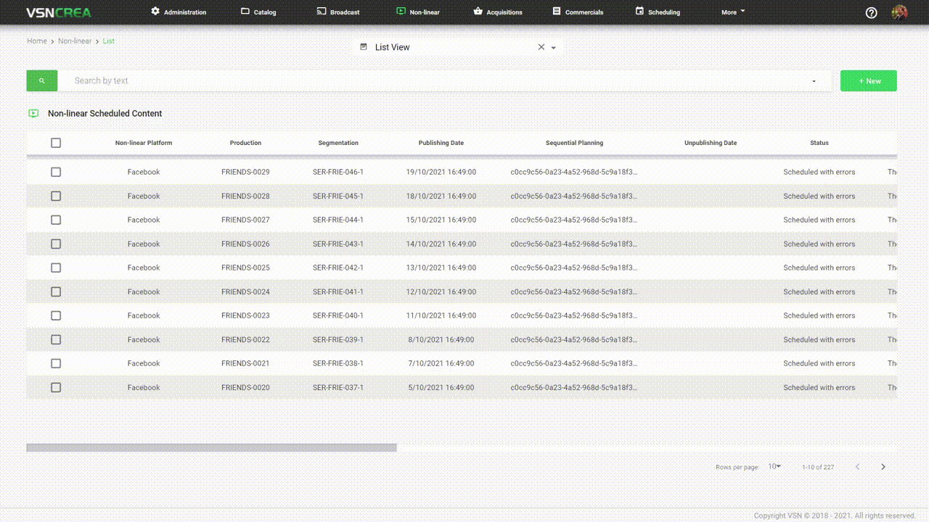Image resolution: width=929 pixels, height=522 pixels.
Task: Click the SER-FRIE-039-1 segmentation cell
Action: [338, 339]
